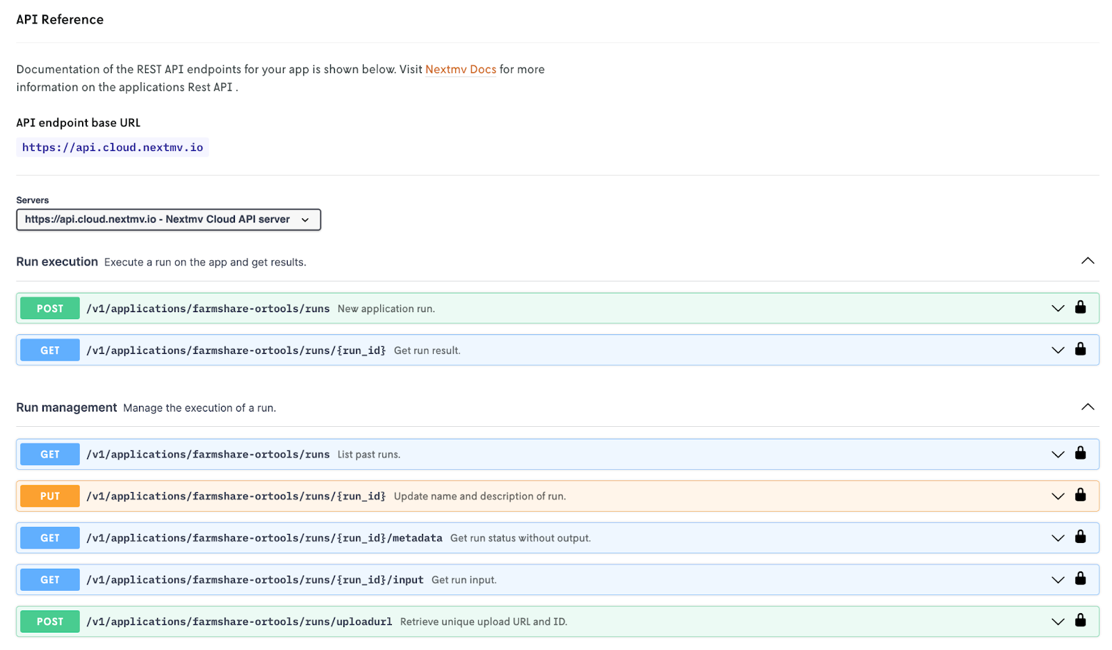Click the API base URL code text
1112x650 pixels.
113,147
